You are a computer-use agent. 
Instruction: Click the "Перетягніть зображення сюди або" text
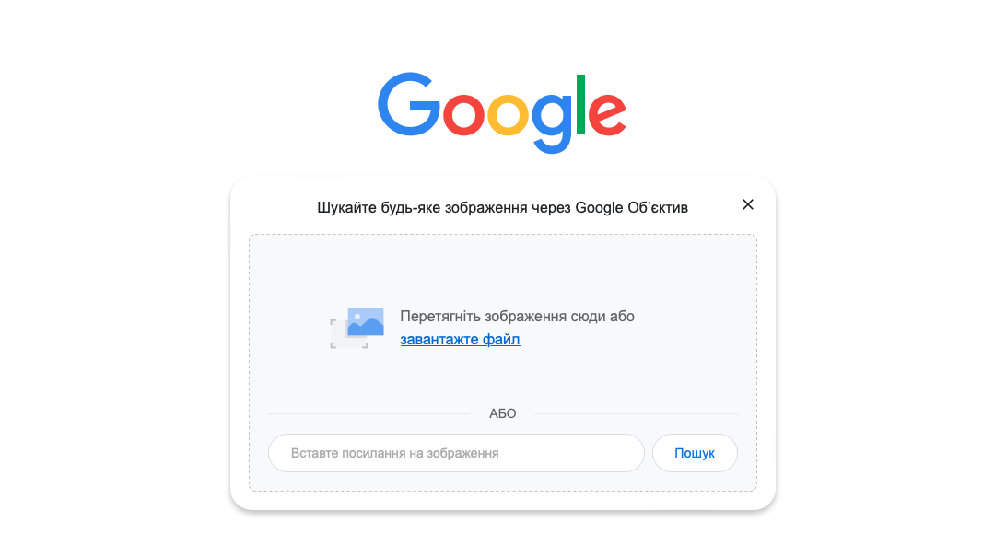pos(517,317)
